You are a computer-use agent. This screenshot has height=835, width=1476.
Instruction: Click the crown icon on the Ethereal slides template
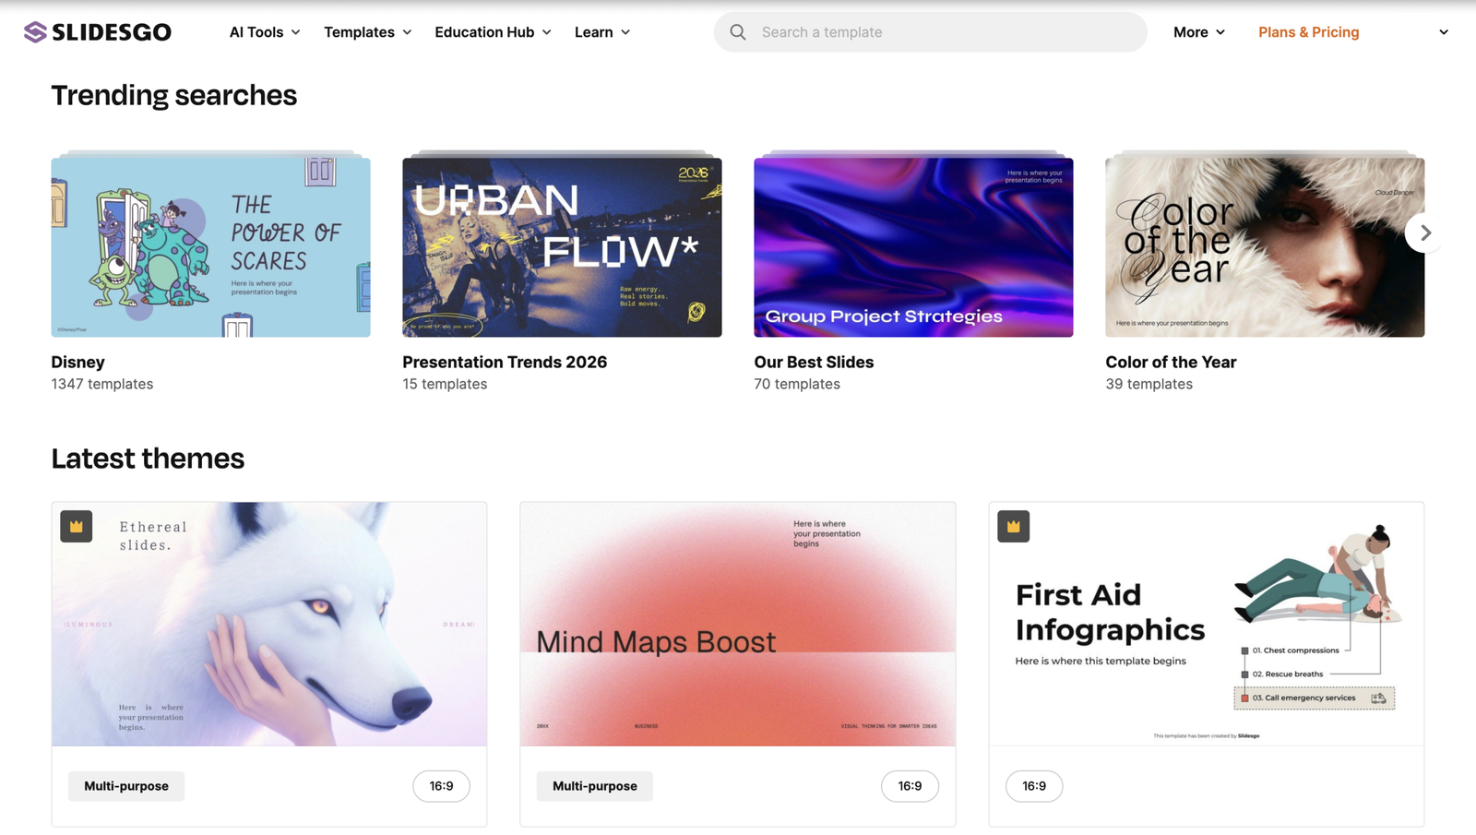76,526
